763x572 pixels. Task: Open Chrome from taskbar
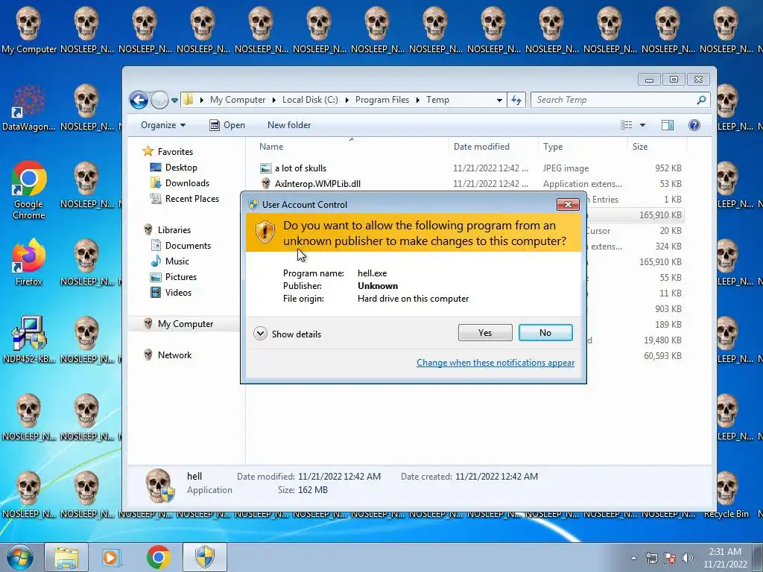(158, 557)
